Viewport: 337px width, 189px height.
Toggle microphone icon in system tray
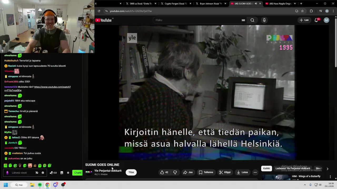coord(310,185)
